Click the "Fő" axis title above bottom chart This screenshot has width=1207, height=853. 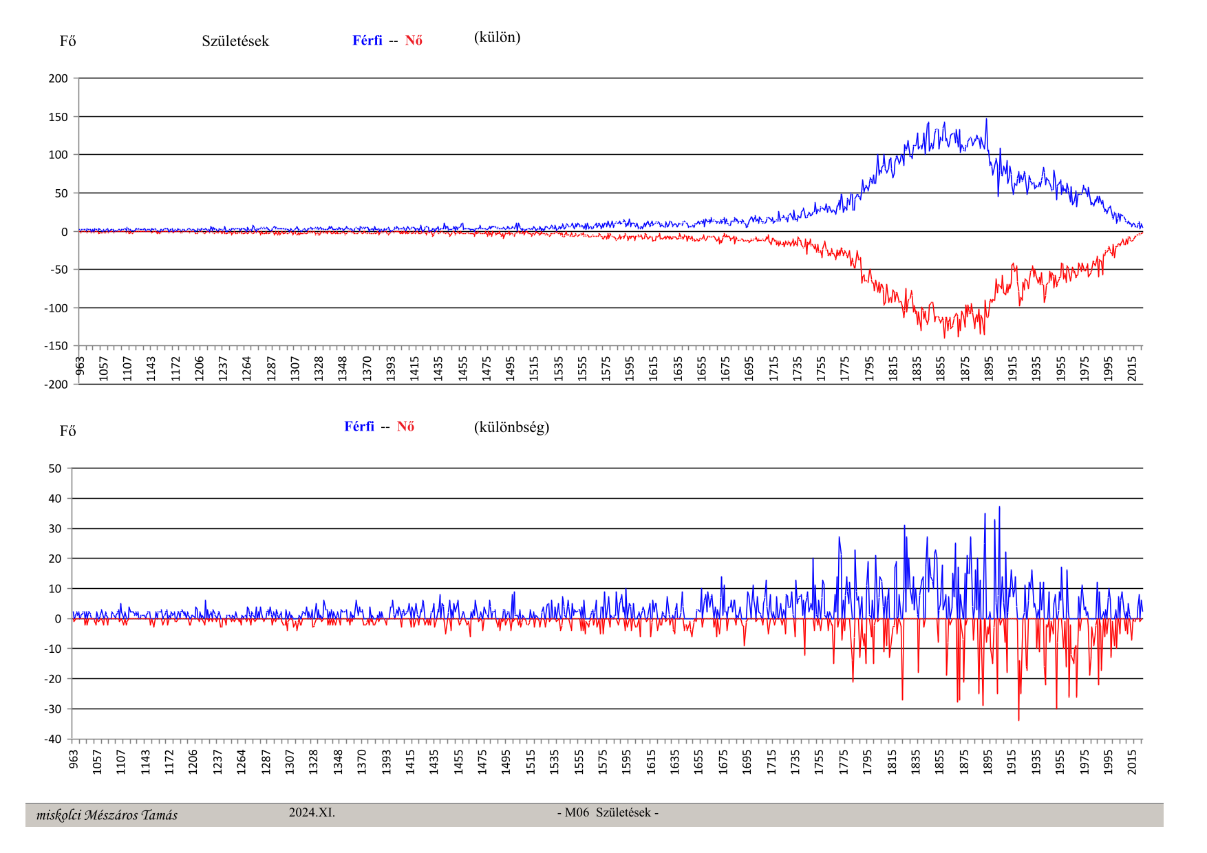click(x=67, y=431)
